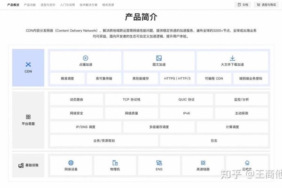Click the 监控/分析 cell
Screen dimensions: 282x188
tap(242, 100)
